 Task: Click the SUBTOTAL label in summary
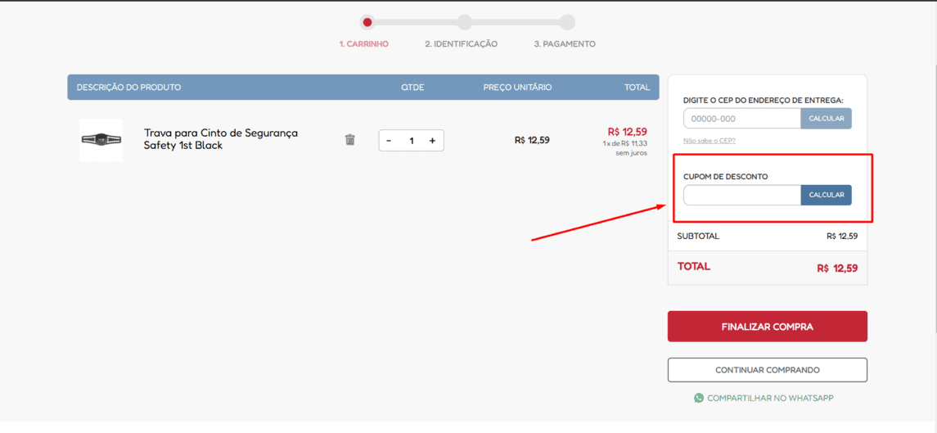coord(698,237)
